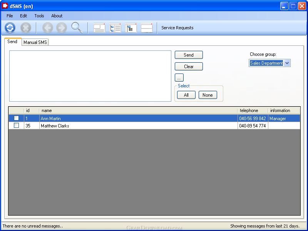Close the dSMS window
The image size is (308, 231).
tap(302, 6)
